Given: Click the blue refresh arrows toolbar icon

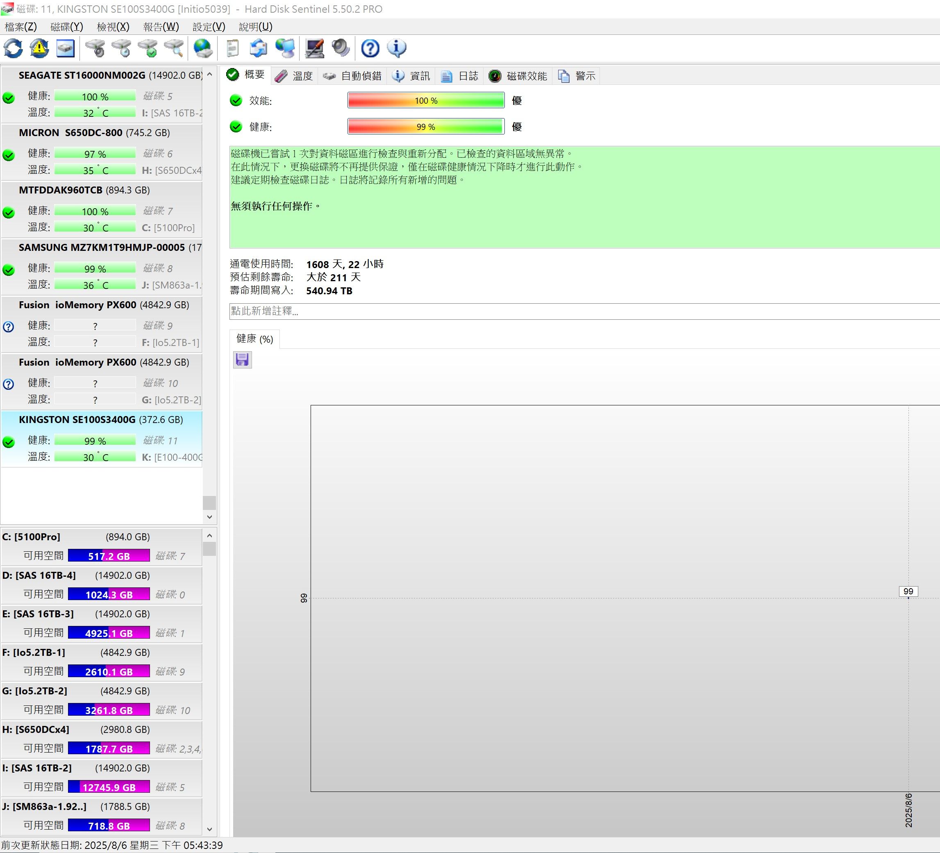Looking at the screenshot, I should coord(13,48).
